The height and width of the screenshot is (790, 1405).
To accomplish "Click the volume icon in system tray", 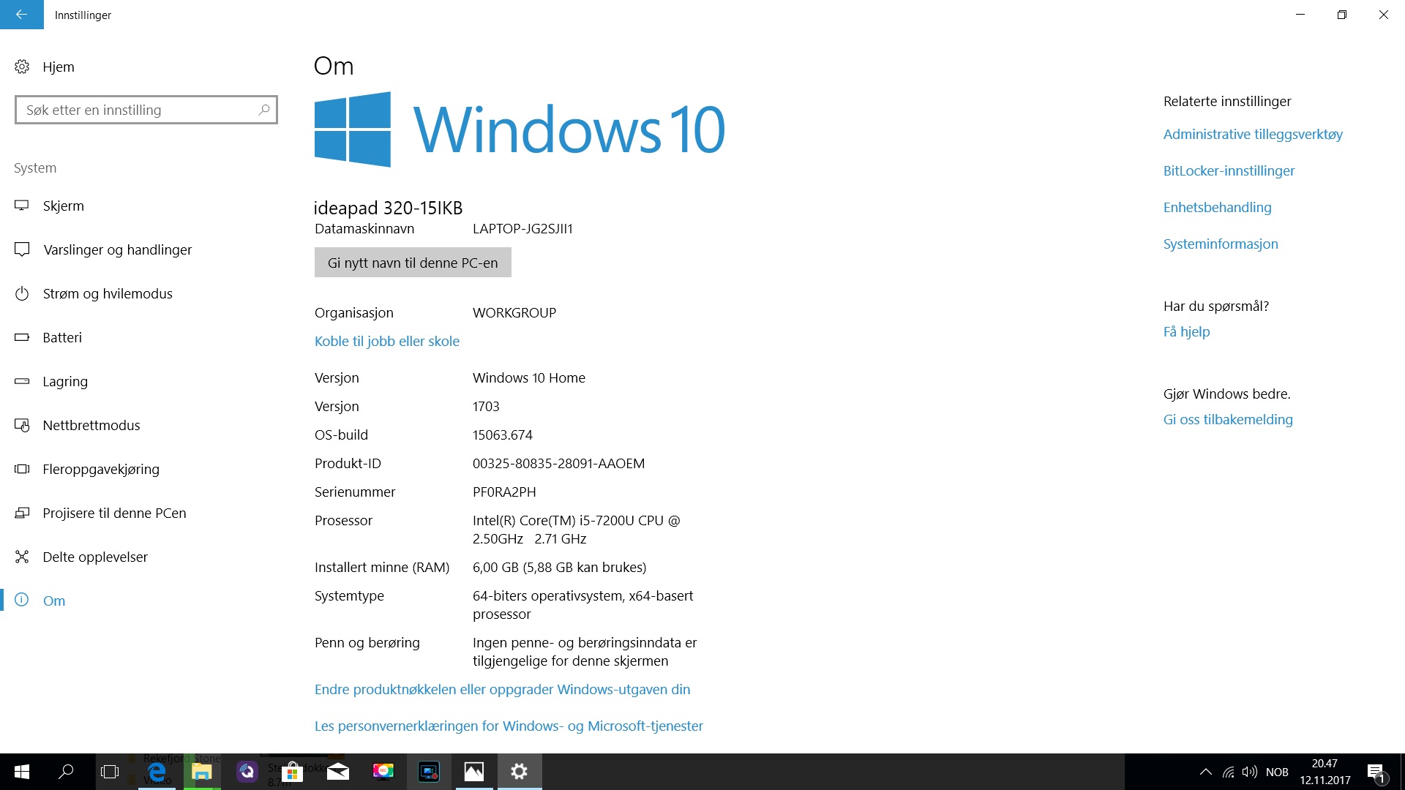I will click(1250, 772).
